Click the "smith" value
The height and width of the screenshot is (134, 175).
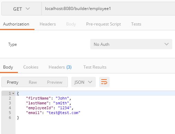coord(61,103)
